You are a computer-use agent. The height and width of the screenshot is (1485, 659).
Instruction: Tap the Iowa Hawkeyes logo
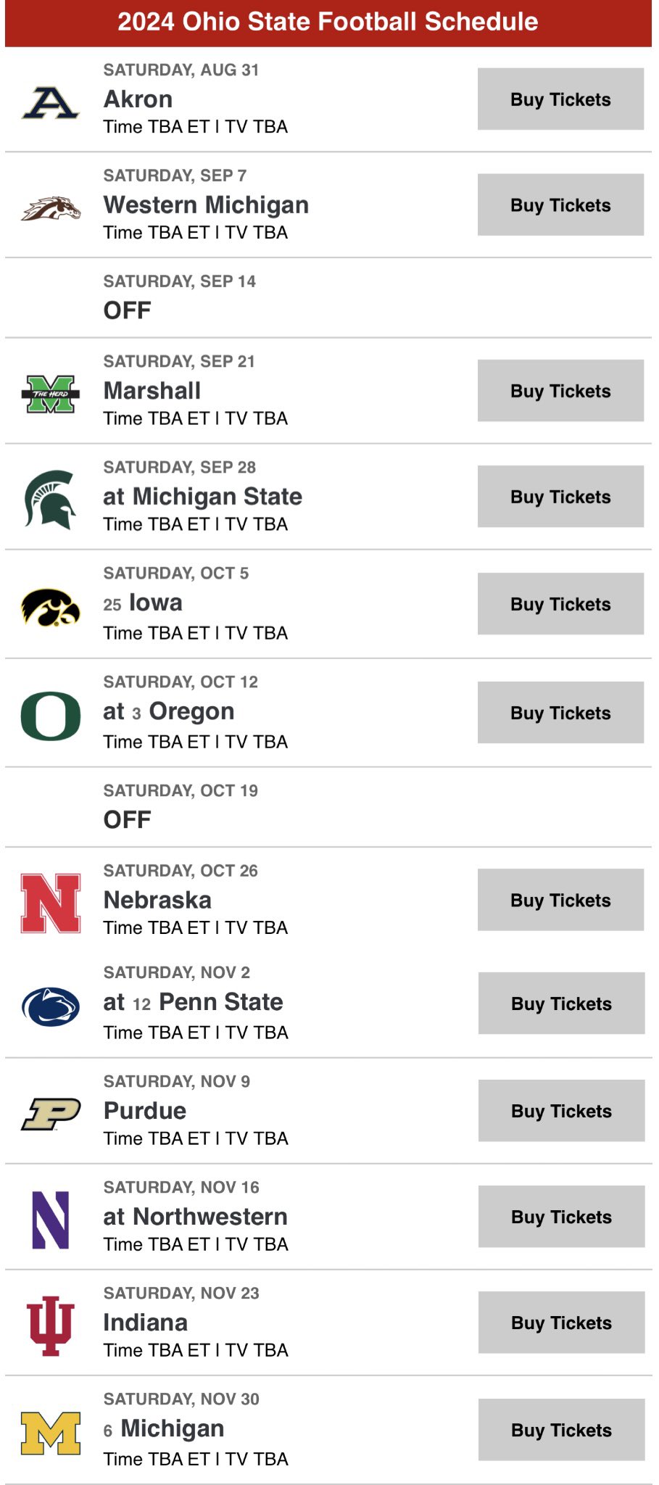[x=50, y=607]
